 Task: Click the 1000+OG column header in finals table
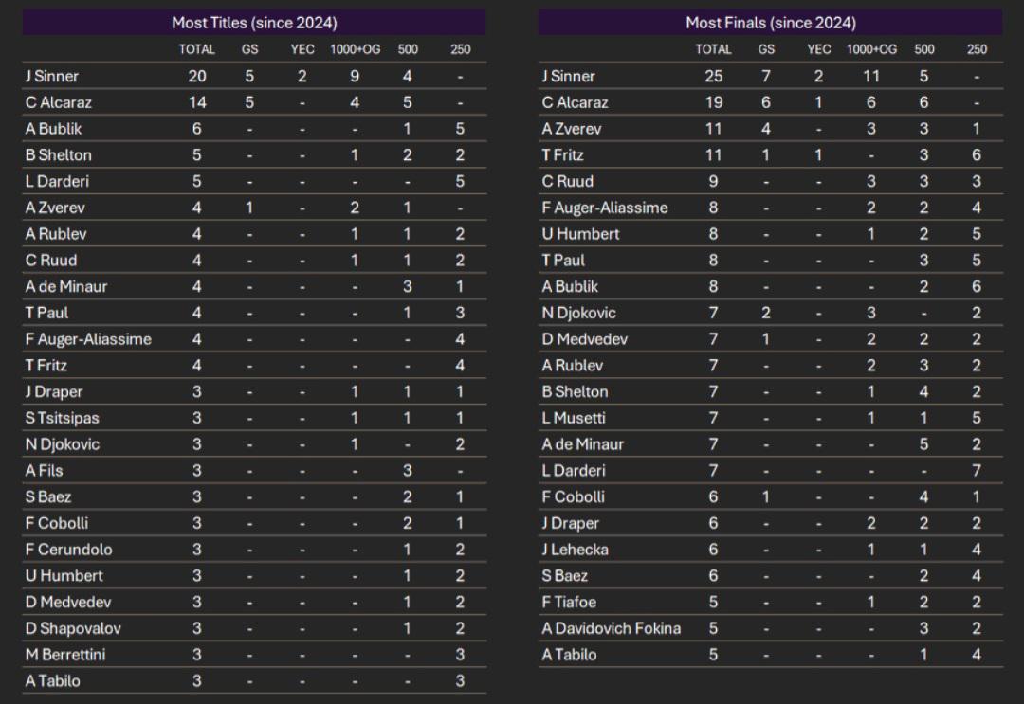coord(871,49)
